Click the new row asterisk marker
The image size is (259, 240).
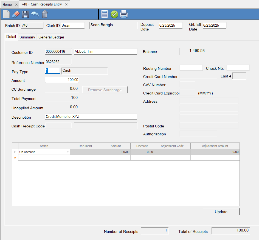[15, 158]
